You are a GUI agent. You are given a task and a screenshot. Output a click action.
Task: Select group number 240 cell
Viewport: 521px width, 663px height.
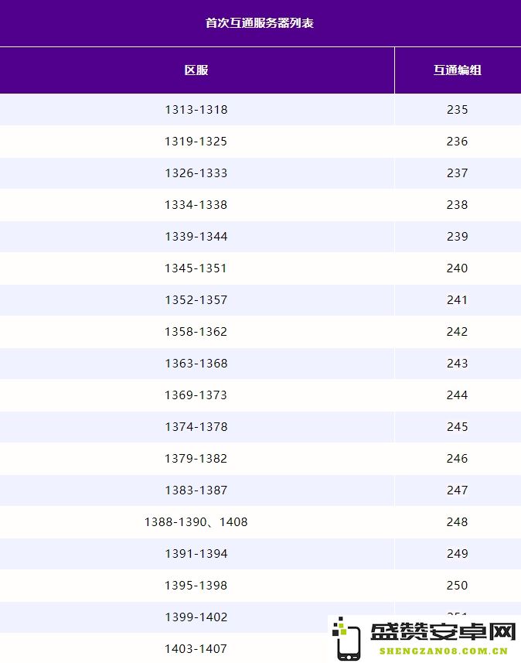pyautogui.click(x=458, y=268)
